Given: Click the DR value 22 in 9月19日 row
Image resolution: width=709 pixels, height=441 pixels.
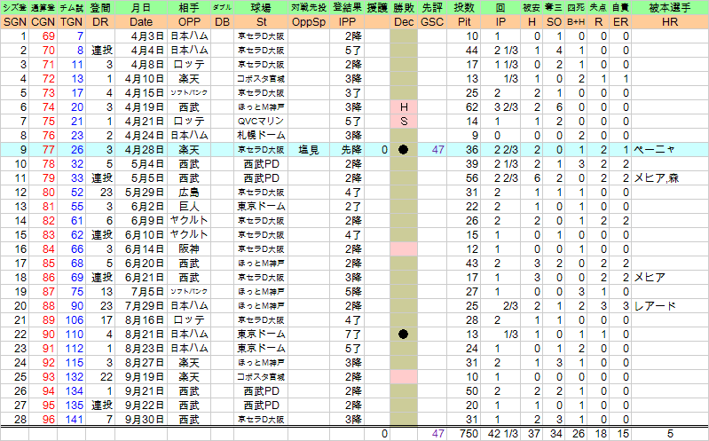Looking at the screenshot, I should click(x=106, y=377).
